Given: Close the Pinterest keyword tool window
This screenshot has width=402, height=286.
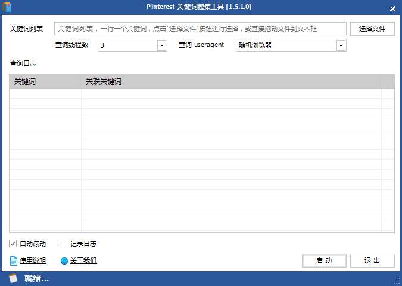Looking at the screenshot, I should pyautogui.click(x=392, y=9).
